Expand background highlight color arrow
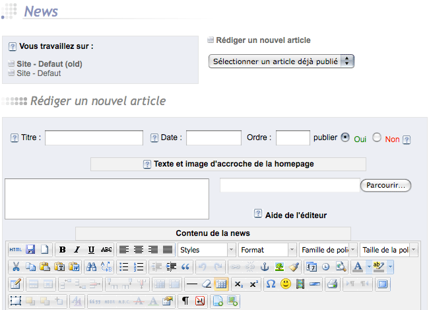Image resolution: width=429 pixels, height=310 pixels. [391, 266]
